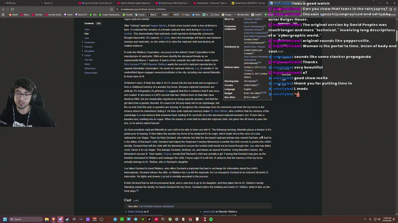Jump to External links in contents
This screenshot has height=223, width=398.
click(91, 73)
